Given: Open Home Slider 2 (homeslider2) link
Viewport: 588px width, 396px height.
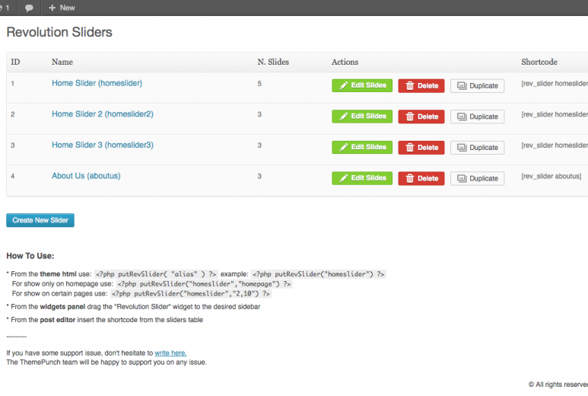Looking at the screenshot, I should coord(103,114).
